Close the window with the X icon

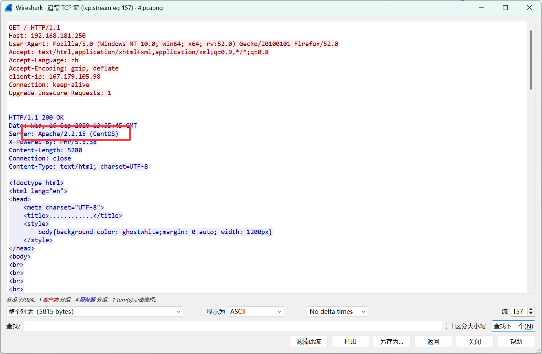pyautogui.click(x=529, y=7)
